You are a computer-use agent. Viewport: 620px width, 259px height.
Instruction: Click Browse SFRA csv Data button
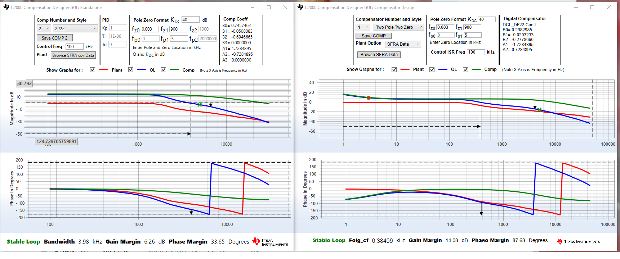click(x=73, y=55)
